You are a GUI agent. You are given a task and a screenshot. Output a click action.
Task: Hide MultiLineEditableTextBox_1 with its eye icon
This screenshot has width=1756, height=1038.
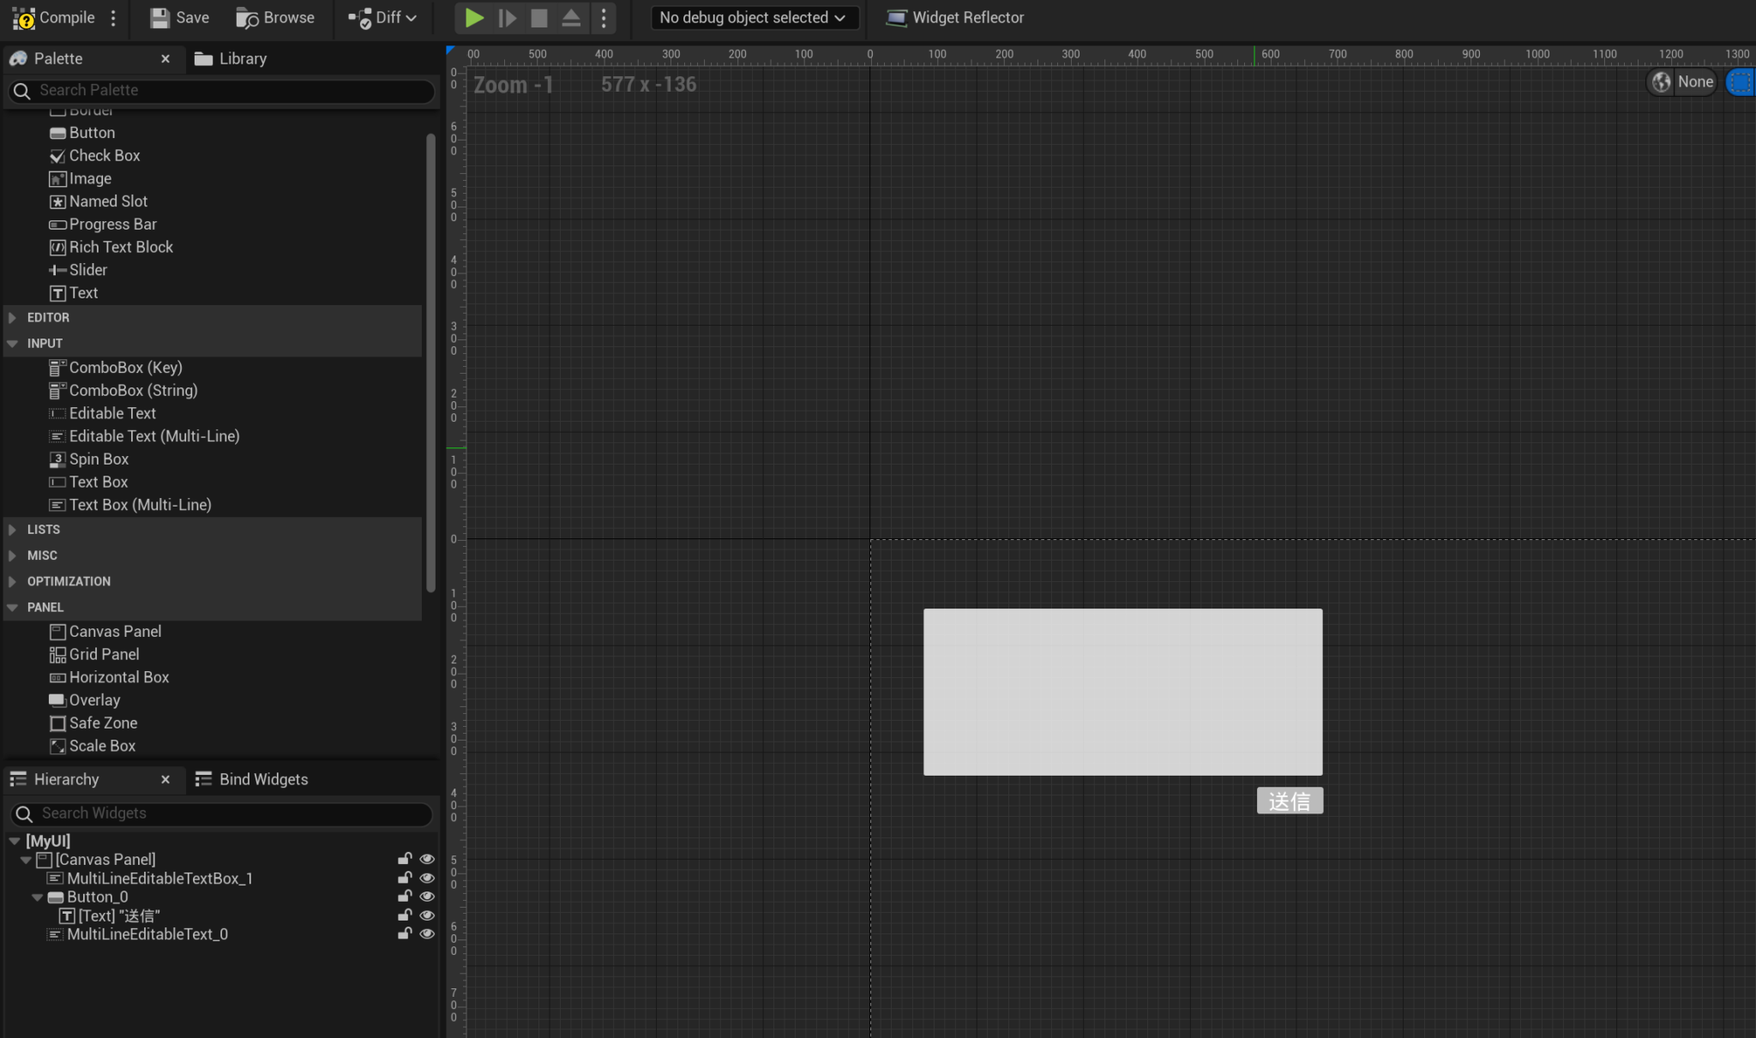427,878
